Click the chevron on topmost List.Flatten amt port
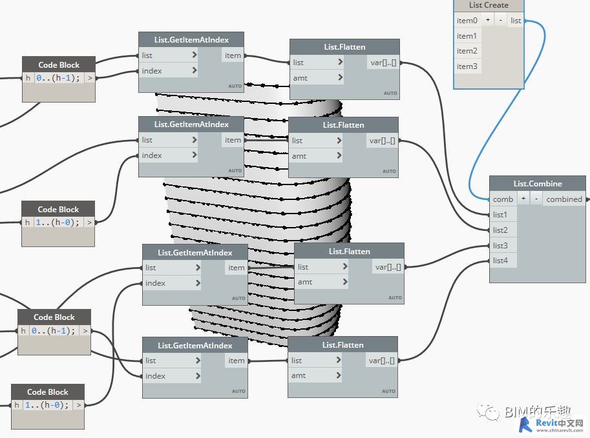 (x=340, y=78)
